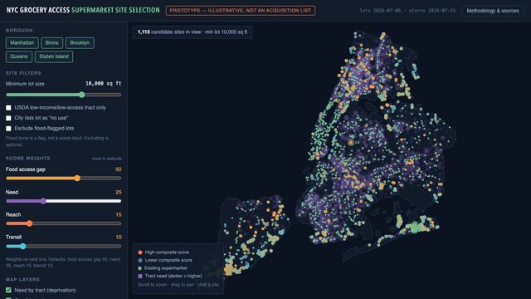This screenshot has height=299, width=531.
Task: Click the Food access gap value 50
Action: [x=118, y=169]
